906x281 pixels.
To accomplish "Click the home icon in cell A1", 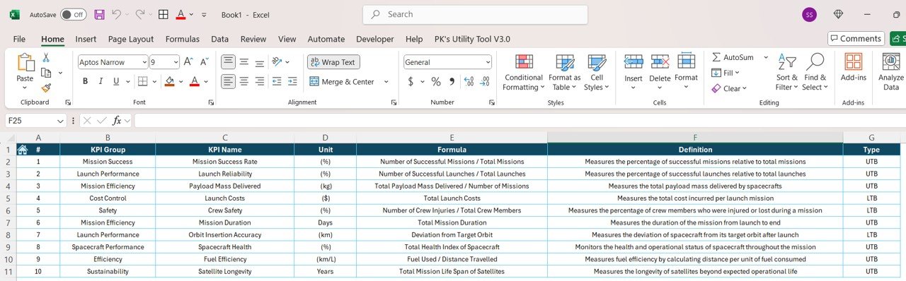I will point(22,150).
